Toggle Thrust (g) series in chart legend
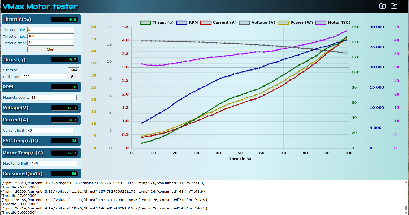The height and width of the screenshot is (215, 409). tap(157, 23)
